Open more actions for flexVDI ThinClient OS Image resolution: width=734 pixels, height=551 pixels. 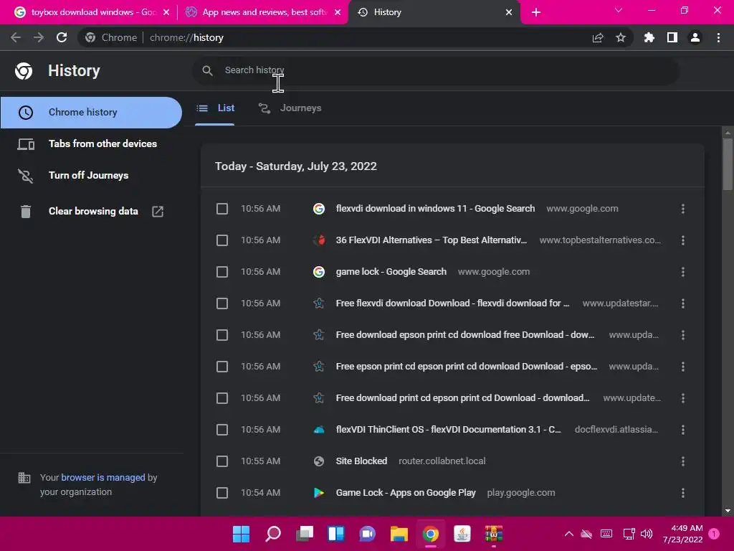tap(683, 430)
